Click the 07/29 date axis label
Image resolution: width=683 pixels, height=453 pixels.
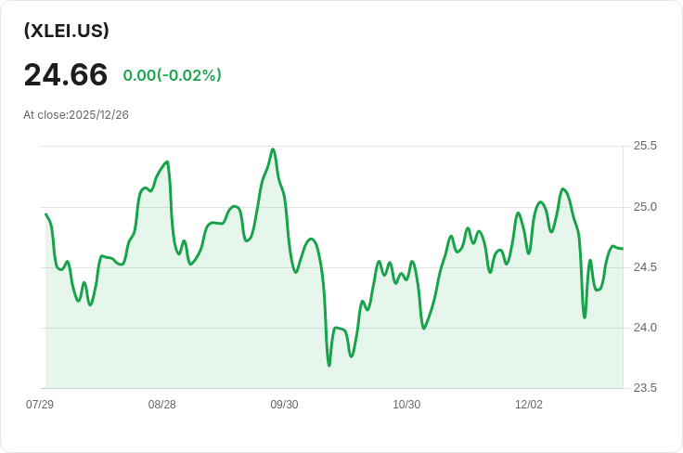pyautogui.click(x=40, y=405)
